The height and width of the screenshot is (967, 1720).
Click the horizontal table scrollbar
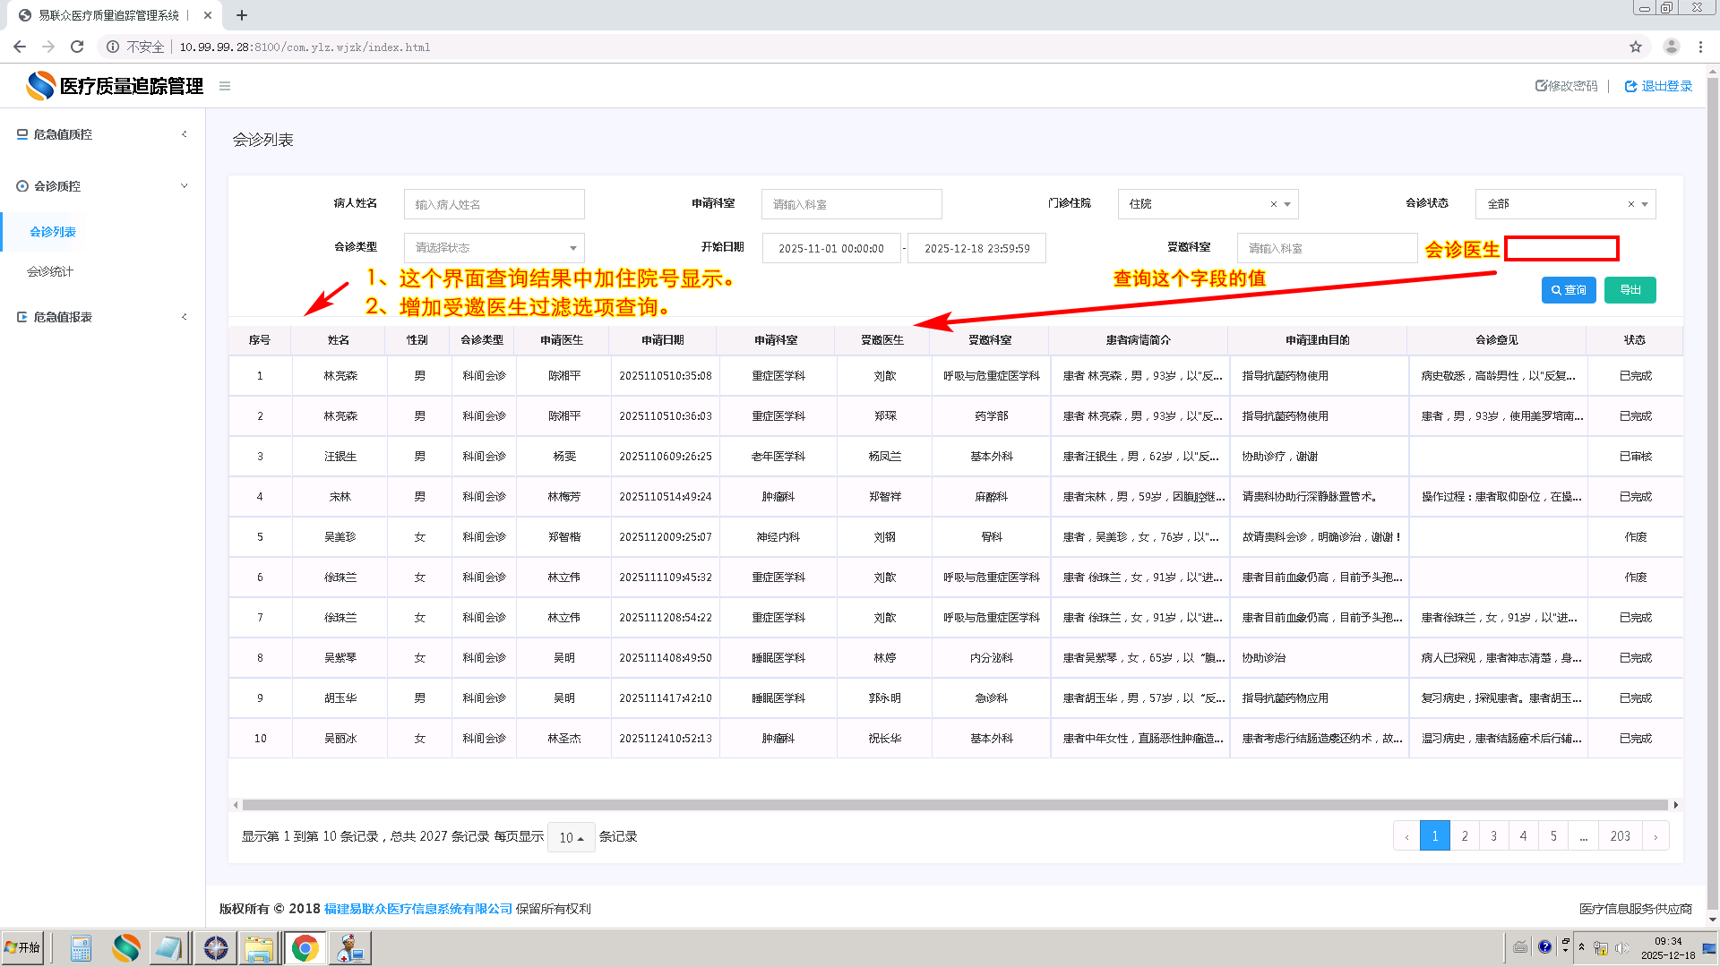(x=954, y=805)
